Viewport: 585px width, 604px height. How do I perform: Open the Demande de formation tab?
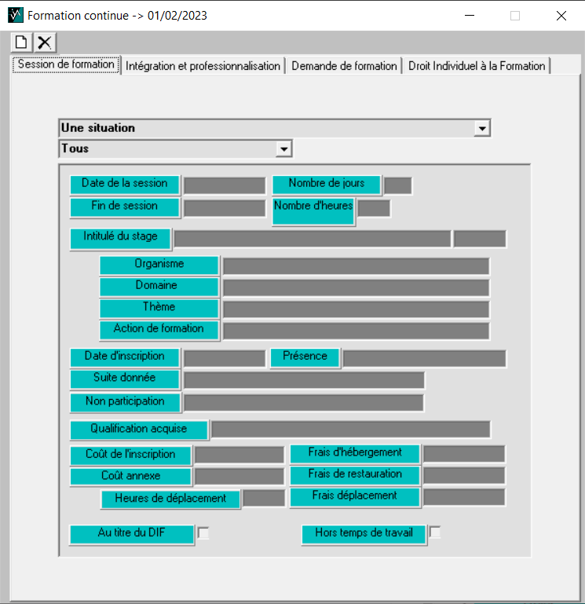click(344, 66)
